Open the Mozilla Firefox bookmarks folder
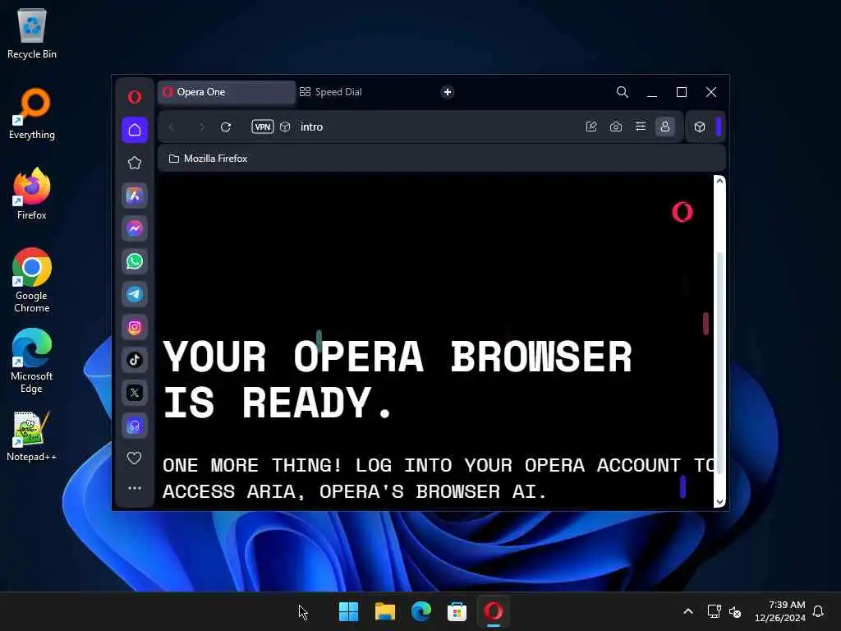The image size is (841, 631). tap(208, 159)
